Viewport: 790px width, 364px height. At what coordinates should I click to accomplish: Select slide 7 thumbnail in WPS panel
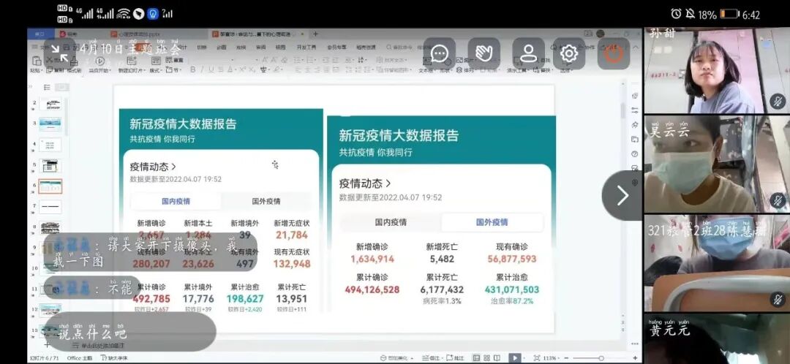50,207
